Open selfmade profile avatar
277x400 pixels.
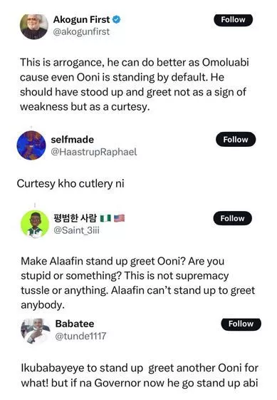coord(31,145)
